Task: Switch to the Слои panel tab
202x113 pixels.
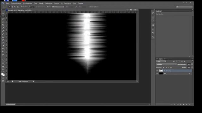Action: [x=161, y=59]
